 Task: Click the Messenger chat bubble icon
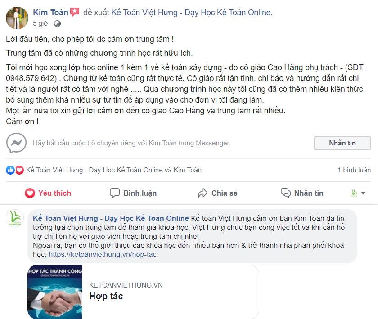pos(16,143)
